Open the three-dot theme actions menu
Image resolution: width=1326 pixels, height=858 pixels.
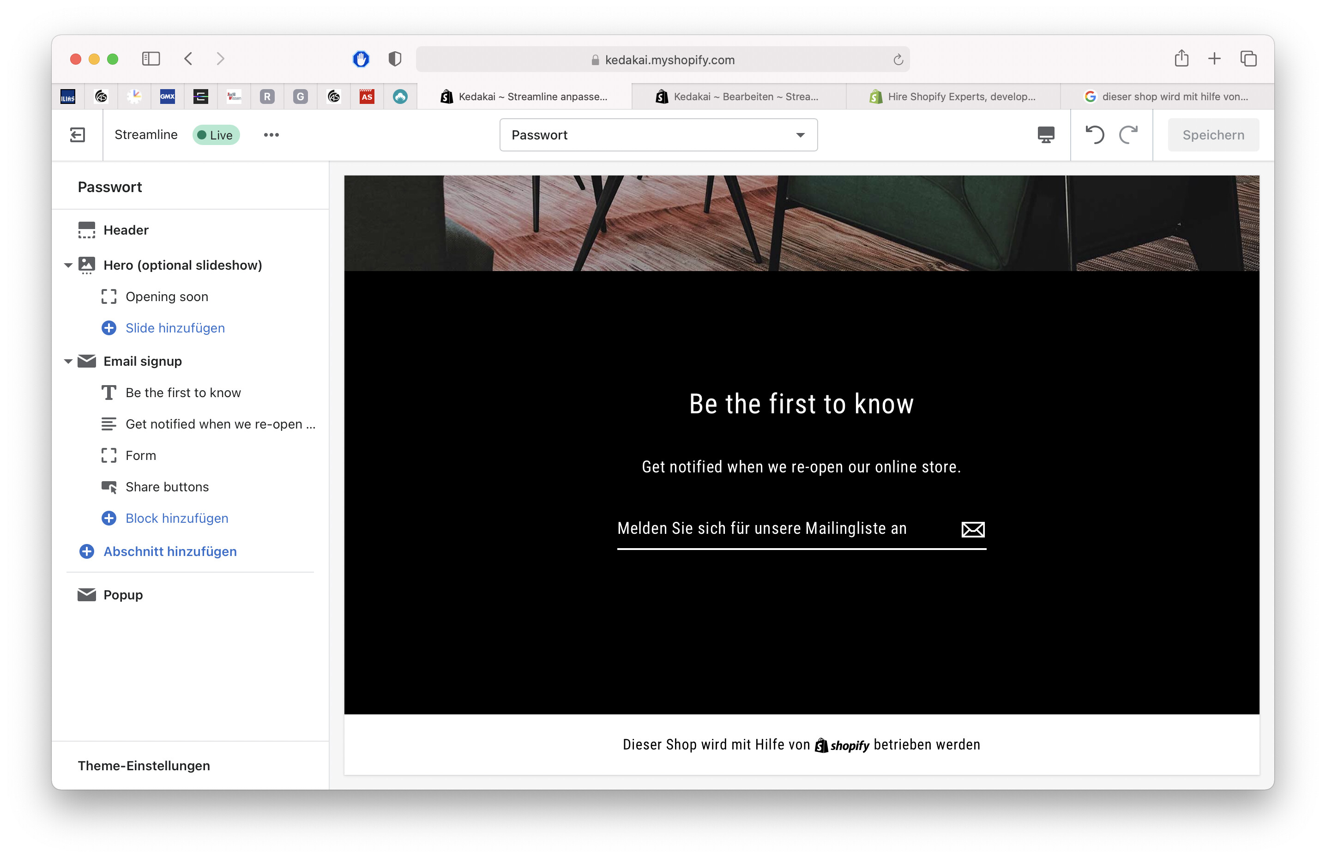(x=271, y=135)
